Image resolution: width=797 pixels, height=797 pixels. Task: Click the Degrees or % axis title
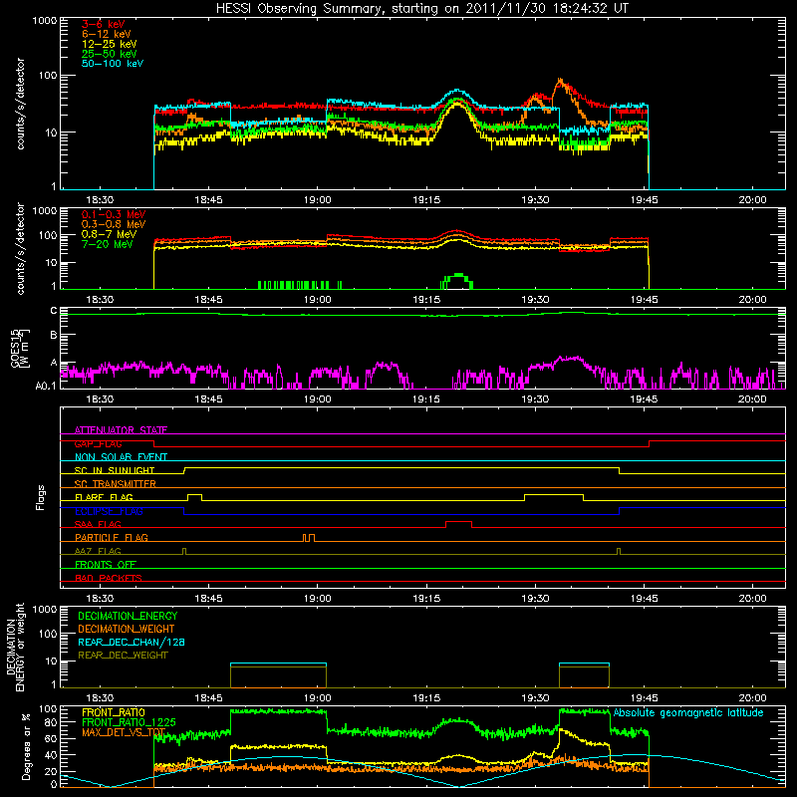[26, 746]
